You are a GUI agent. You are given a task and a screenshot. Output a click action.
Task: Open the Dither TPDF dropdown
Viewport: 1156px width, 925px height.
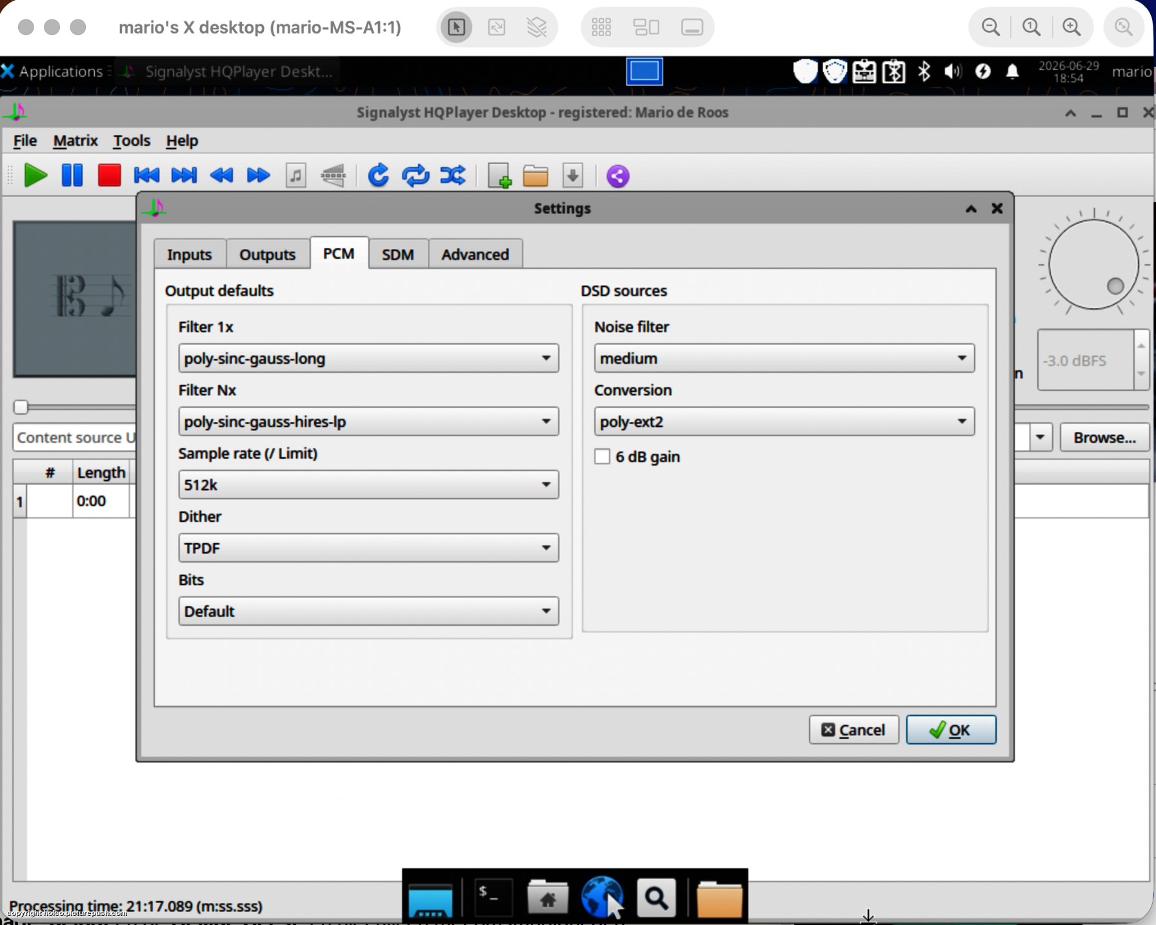[368, 548]
